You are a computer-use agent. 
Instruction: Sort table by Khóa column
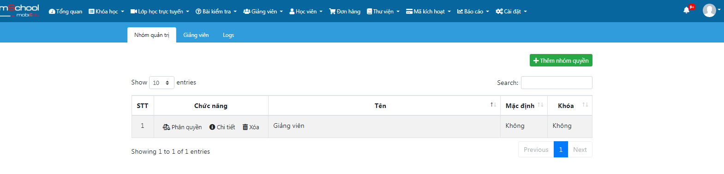point(569,106)
